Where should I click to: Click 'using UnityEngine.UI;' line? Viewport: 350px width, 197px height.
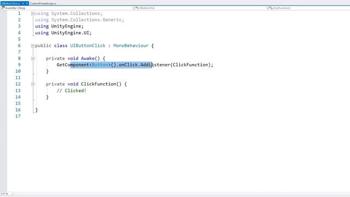tap(63, 33)
